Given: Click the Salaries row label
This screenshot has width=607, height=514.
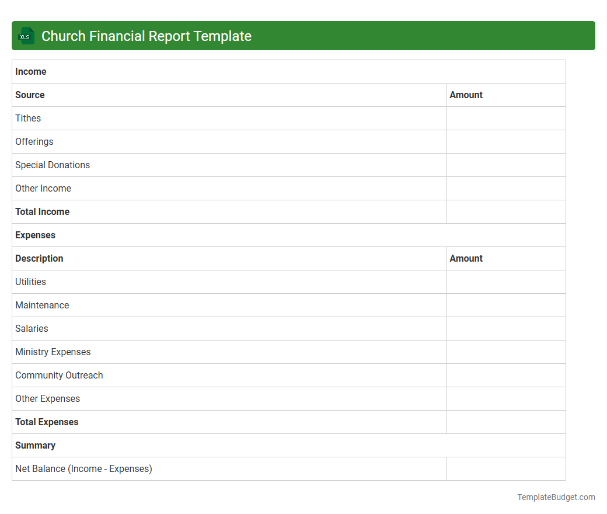Looking at the screenshot, I should [x=32, y=328].
